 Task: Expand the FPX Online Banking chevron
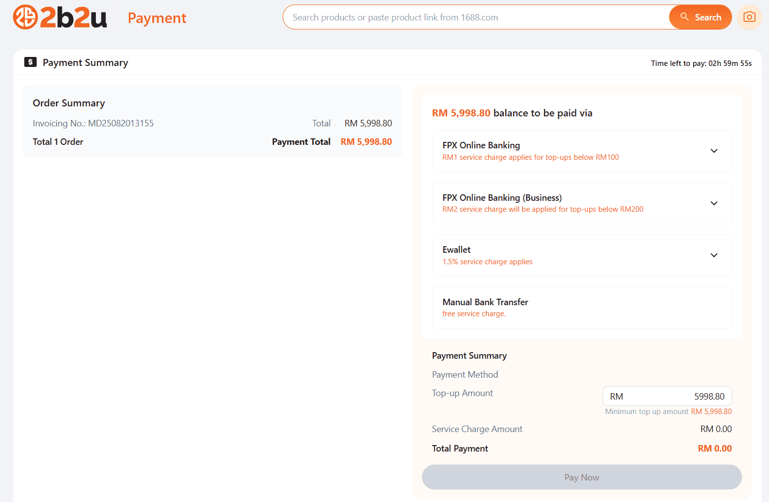pyautogui.click(x=714, y=151)
